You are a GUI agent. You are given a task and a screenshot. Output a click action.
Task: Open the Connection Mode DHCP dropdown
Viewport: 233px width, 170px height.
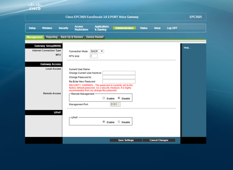97,51
